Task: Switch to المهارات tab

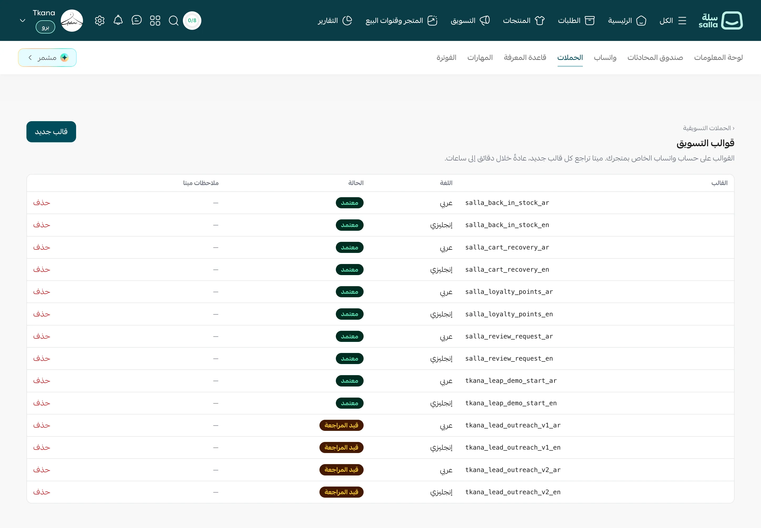Action: click(x=480, y=58)
